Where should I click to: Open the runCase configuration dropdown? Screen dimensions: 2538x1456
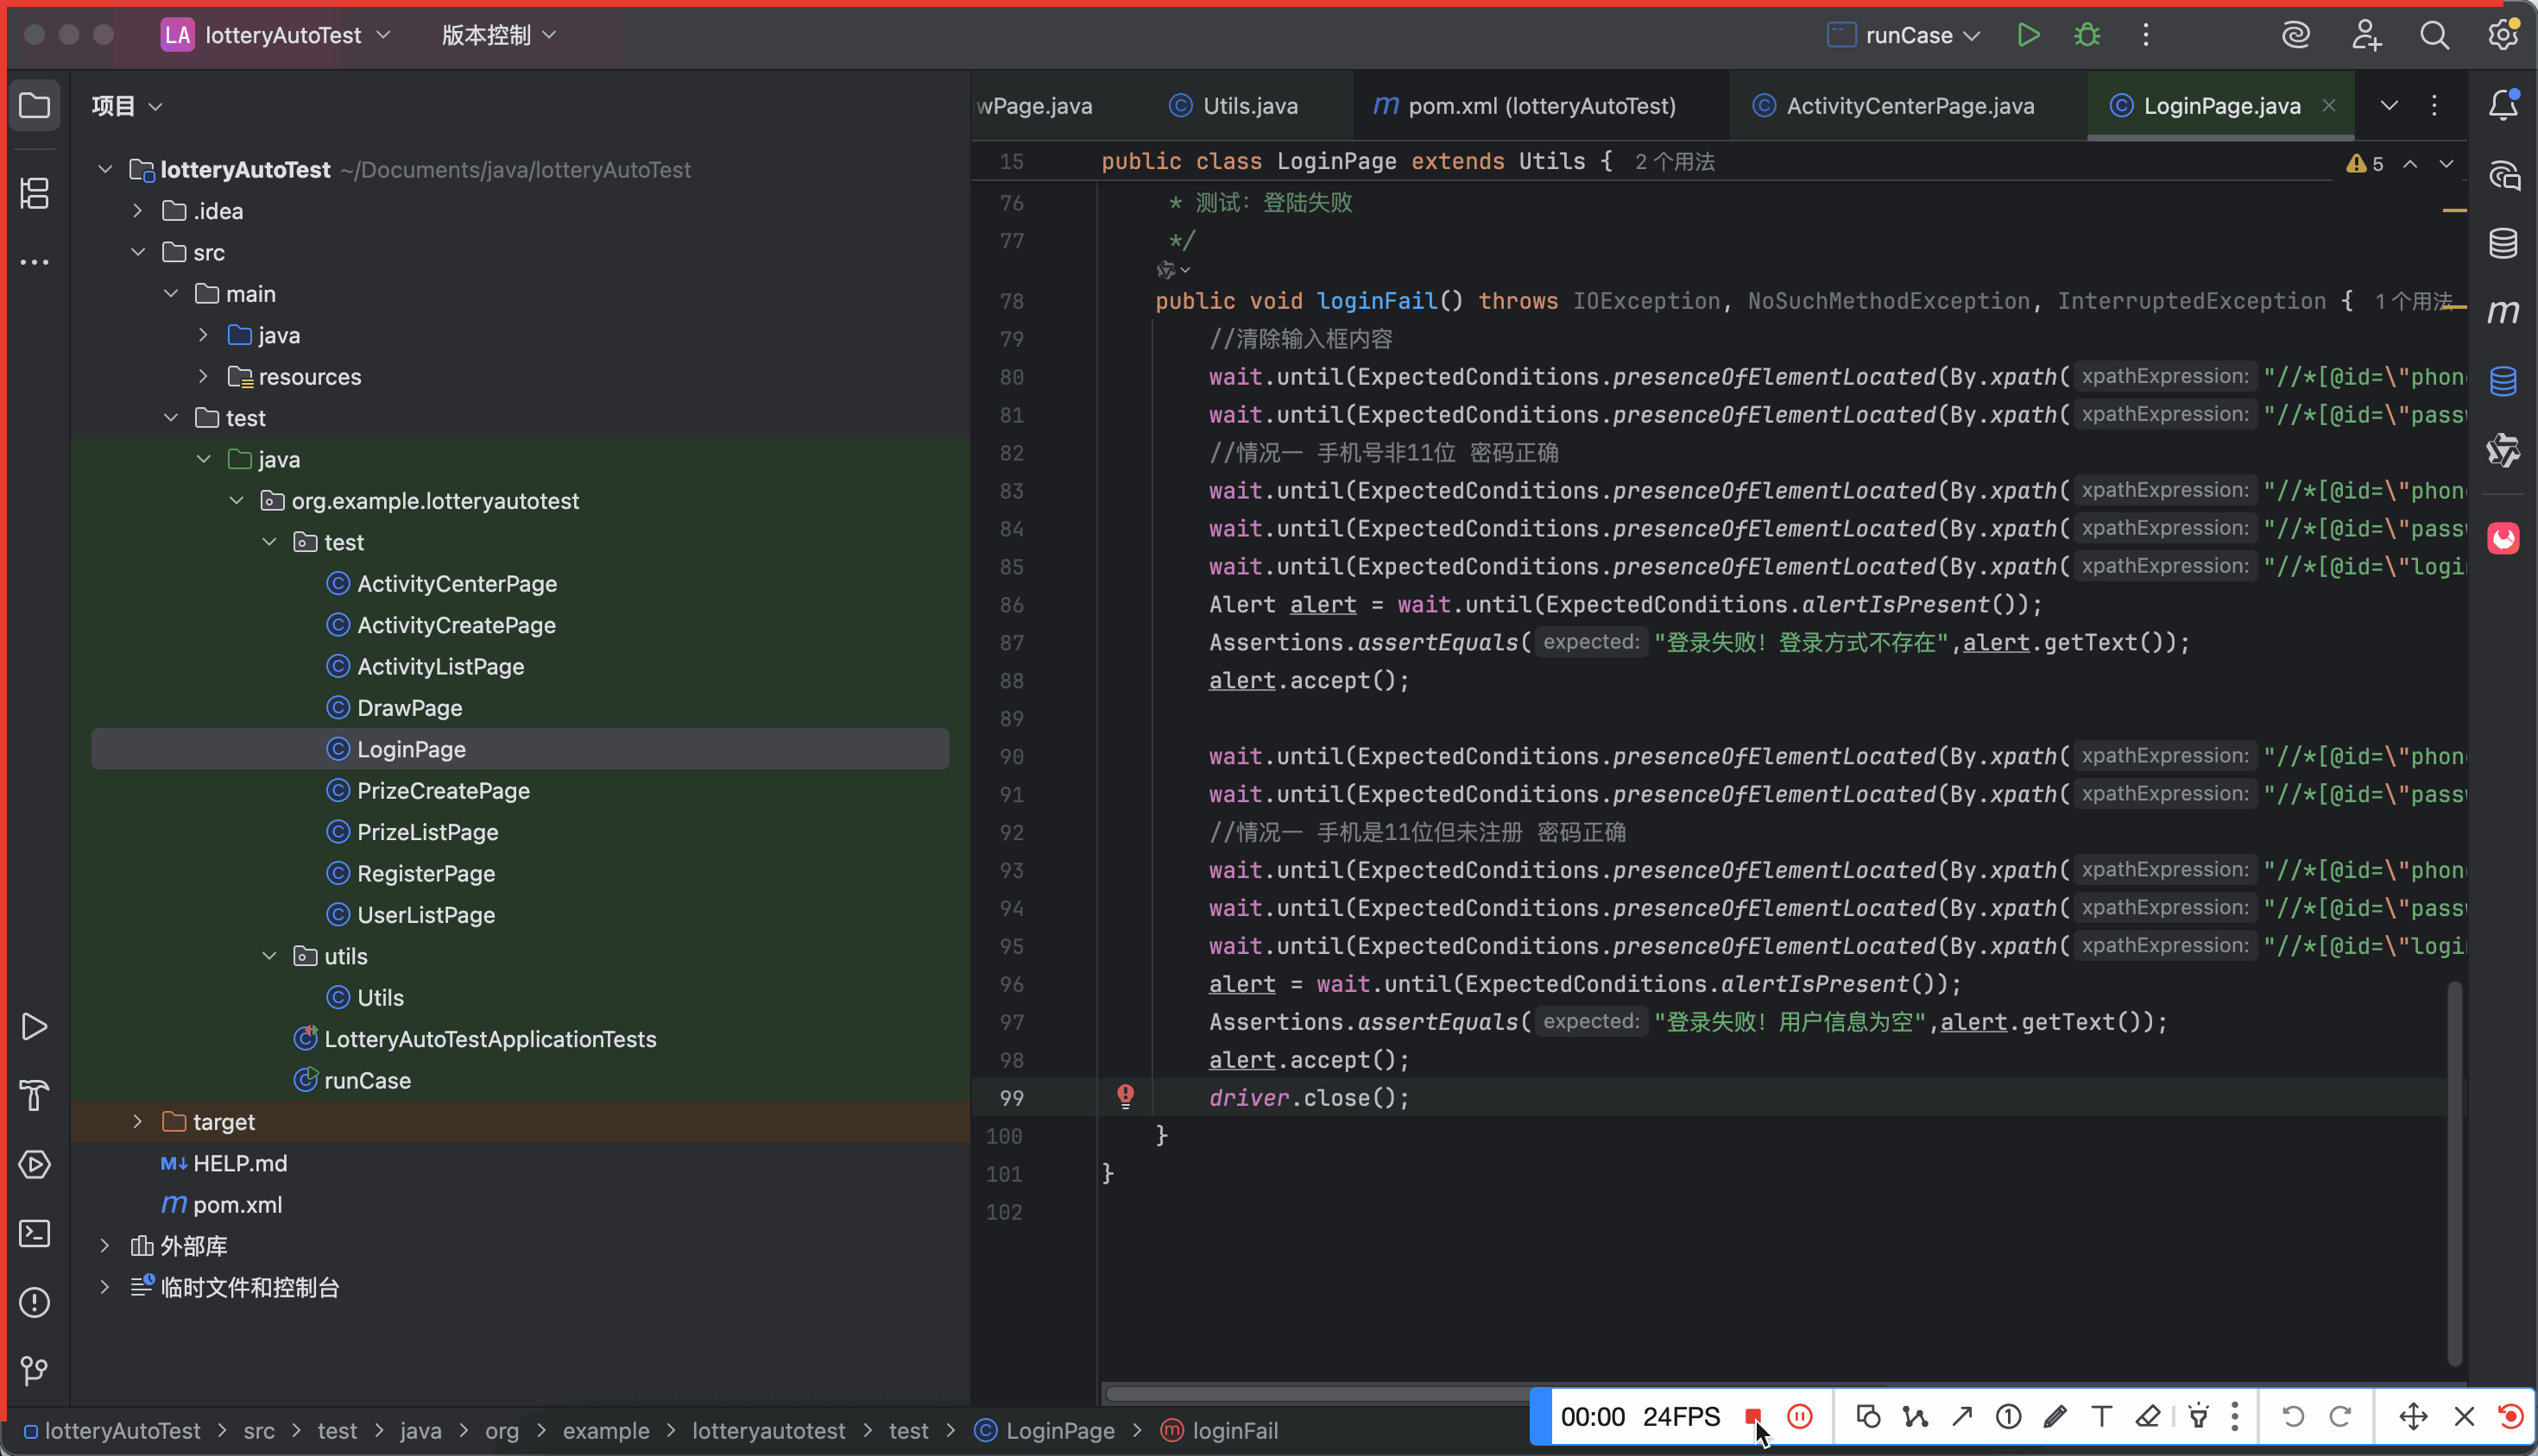[x=1904, y=35]
